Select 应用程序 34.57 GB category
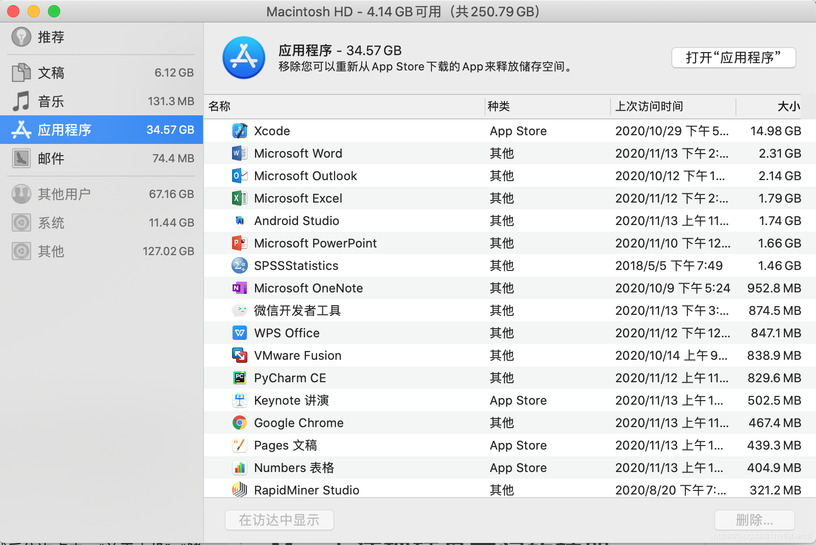This screenshot has height=545, width=816. (101, 130)
